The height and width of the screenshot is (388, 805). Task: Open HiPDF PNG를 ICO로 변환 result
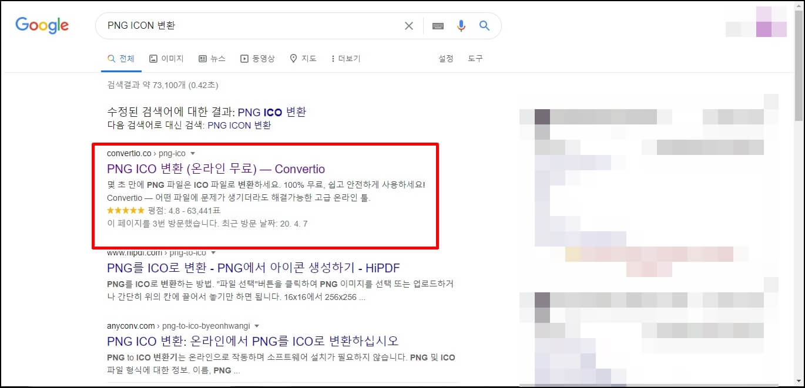(x=253, y=268)
